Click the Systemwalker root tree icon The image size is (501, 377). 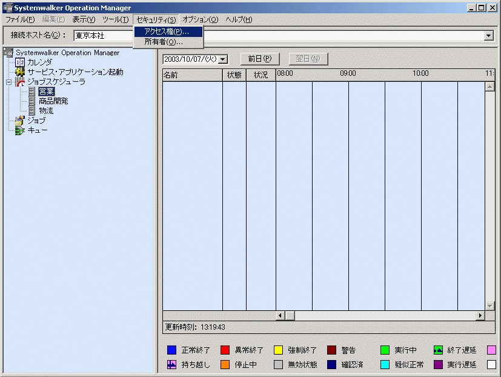point(8,53)
